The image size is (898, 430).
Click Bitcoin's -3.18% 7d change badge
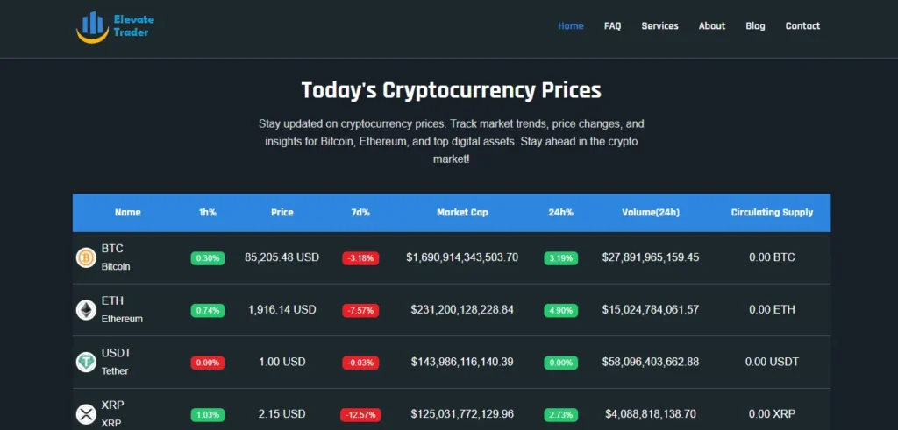click(x=360, y=257)
